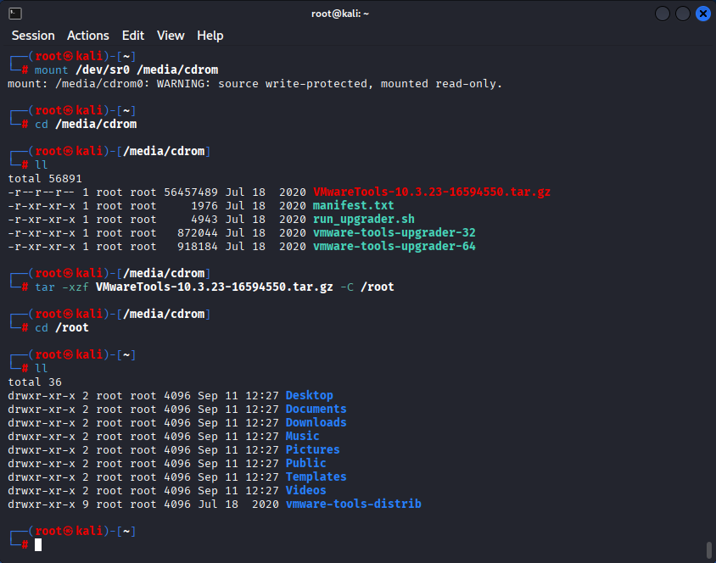Click the window title 'root@kali: ~'

[x=339, y=14]
